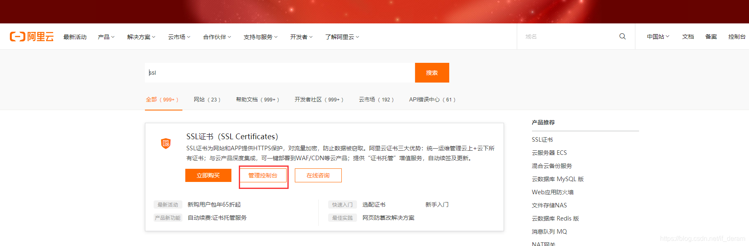This screenshot has height=246, width=749.
Task: Open the SSL证书 (SSL Certificates) title
Action: point(232,136)
